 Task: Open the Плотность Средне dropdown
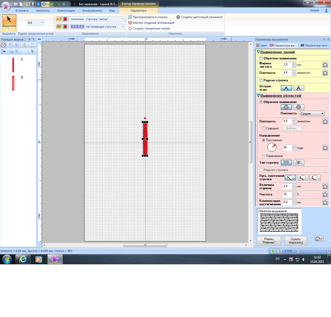pos(312,114)
